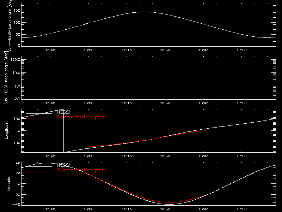This screenshot has height=212, width=282.
Task: Click red legend line sample in Latitude plot
Action: pos(39,171)
